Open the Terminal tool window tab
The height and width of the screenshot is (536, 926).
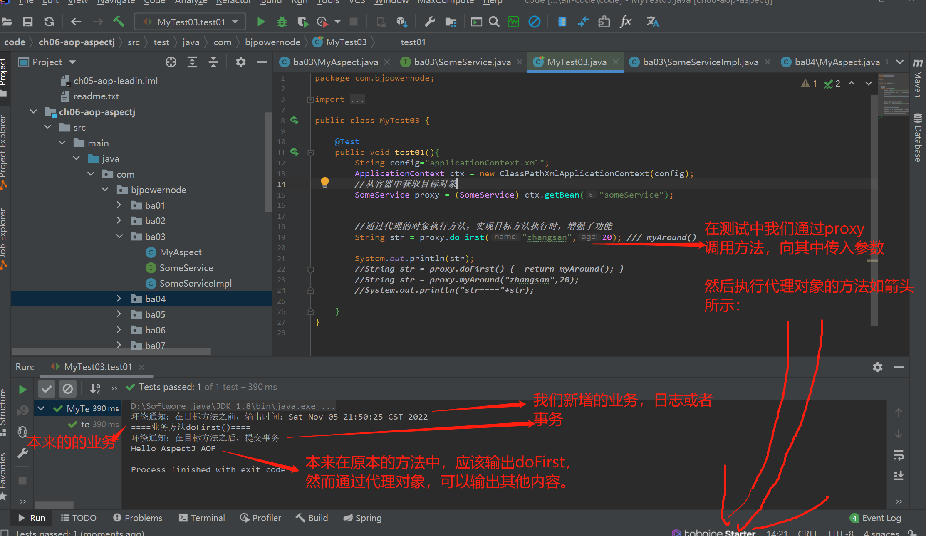tap(202, 518)
